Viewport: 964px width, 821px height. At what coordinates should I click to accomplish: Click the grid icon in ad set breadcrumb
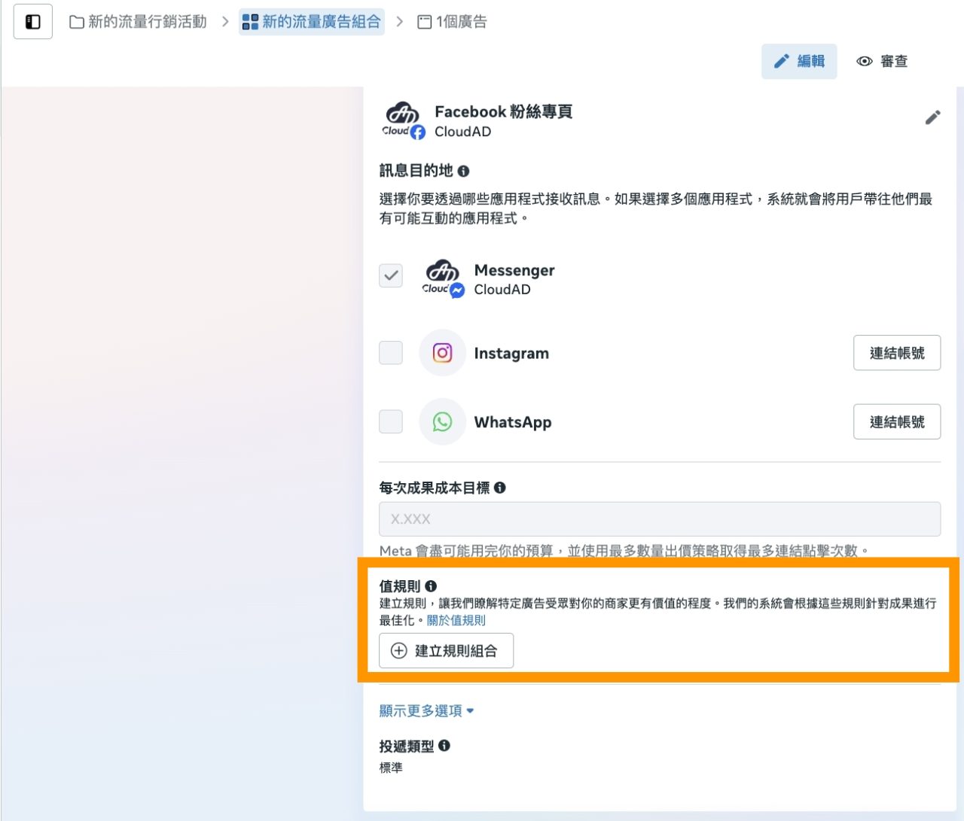pyautogui.click(x=250, y=22)
